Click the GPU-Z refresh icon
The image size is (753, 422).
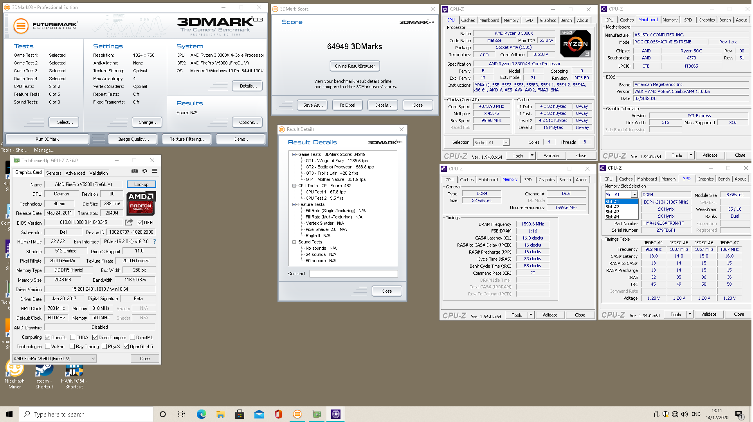145,171
